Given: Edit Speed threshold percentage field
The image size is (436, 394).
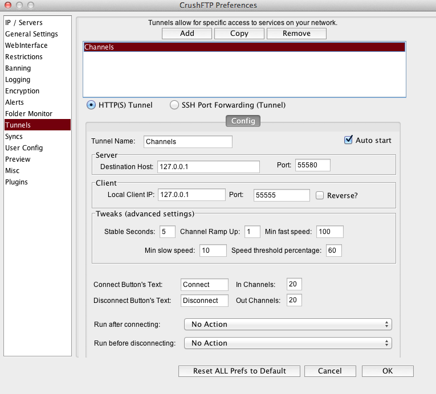Looking at the screenshot, I should pyautogui.click(x=333, y=251).
